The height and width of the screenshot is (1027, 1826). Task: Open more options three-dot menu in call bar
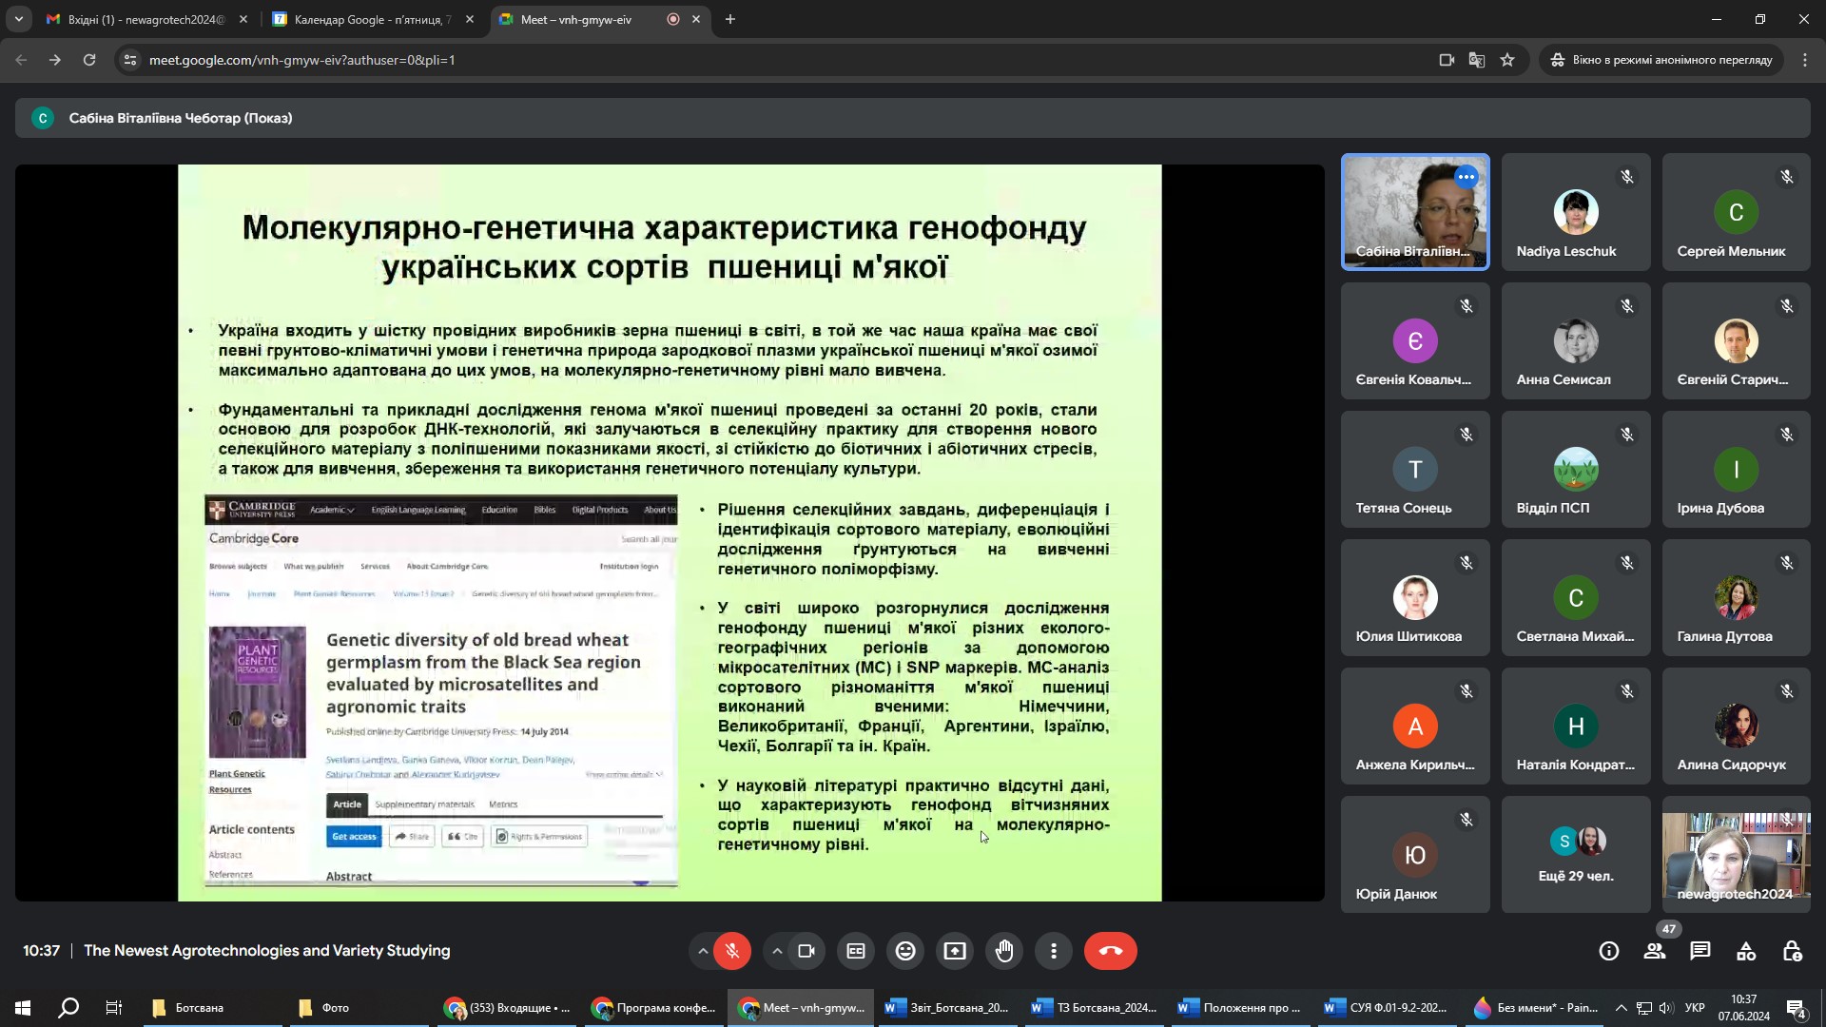[x=1054, y=951]
